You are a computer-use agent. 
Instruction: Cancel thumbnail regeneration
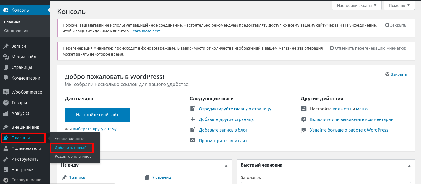click(368, 48)
